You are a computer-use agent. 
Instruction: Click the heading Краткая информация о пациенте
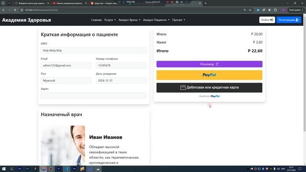click(x=79, y=34)
